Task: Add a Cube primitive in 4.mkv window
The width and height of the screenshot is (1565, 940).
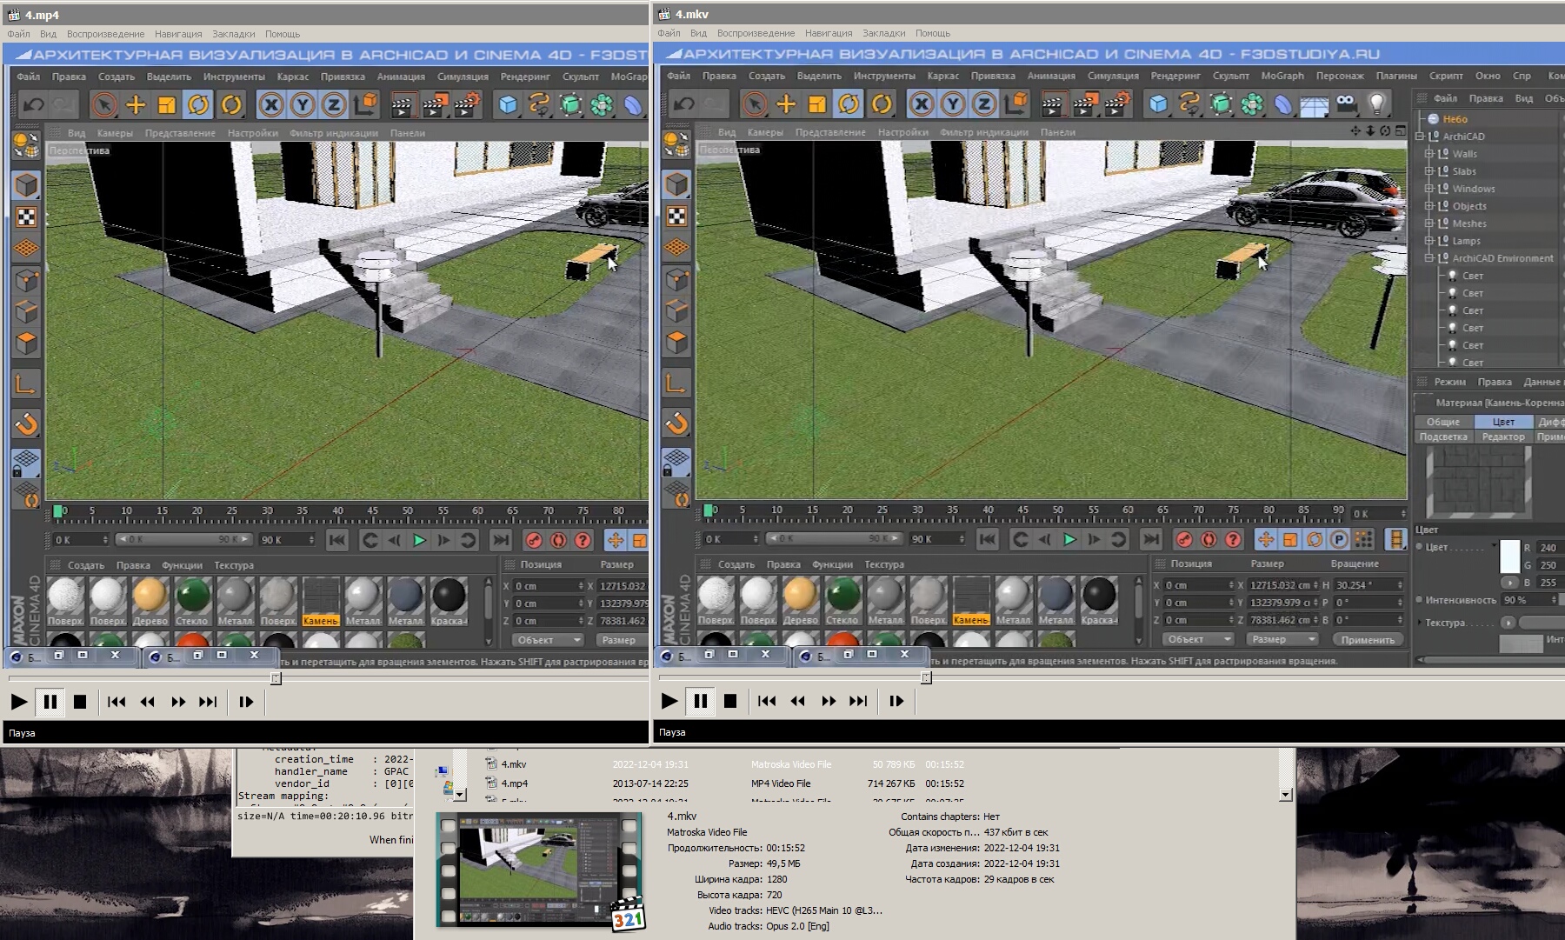Action: coord(1158,104)
